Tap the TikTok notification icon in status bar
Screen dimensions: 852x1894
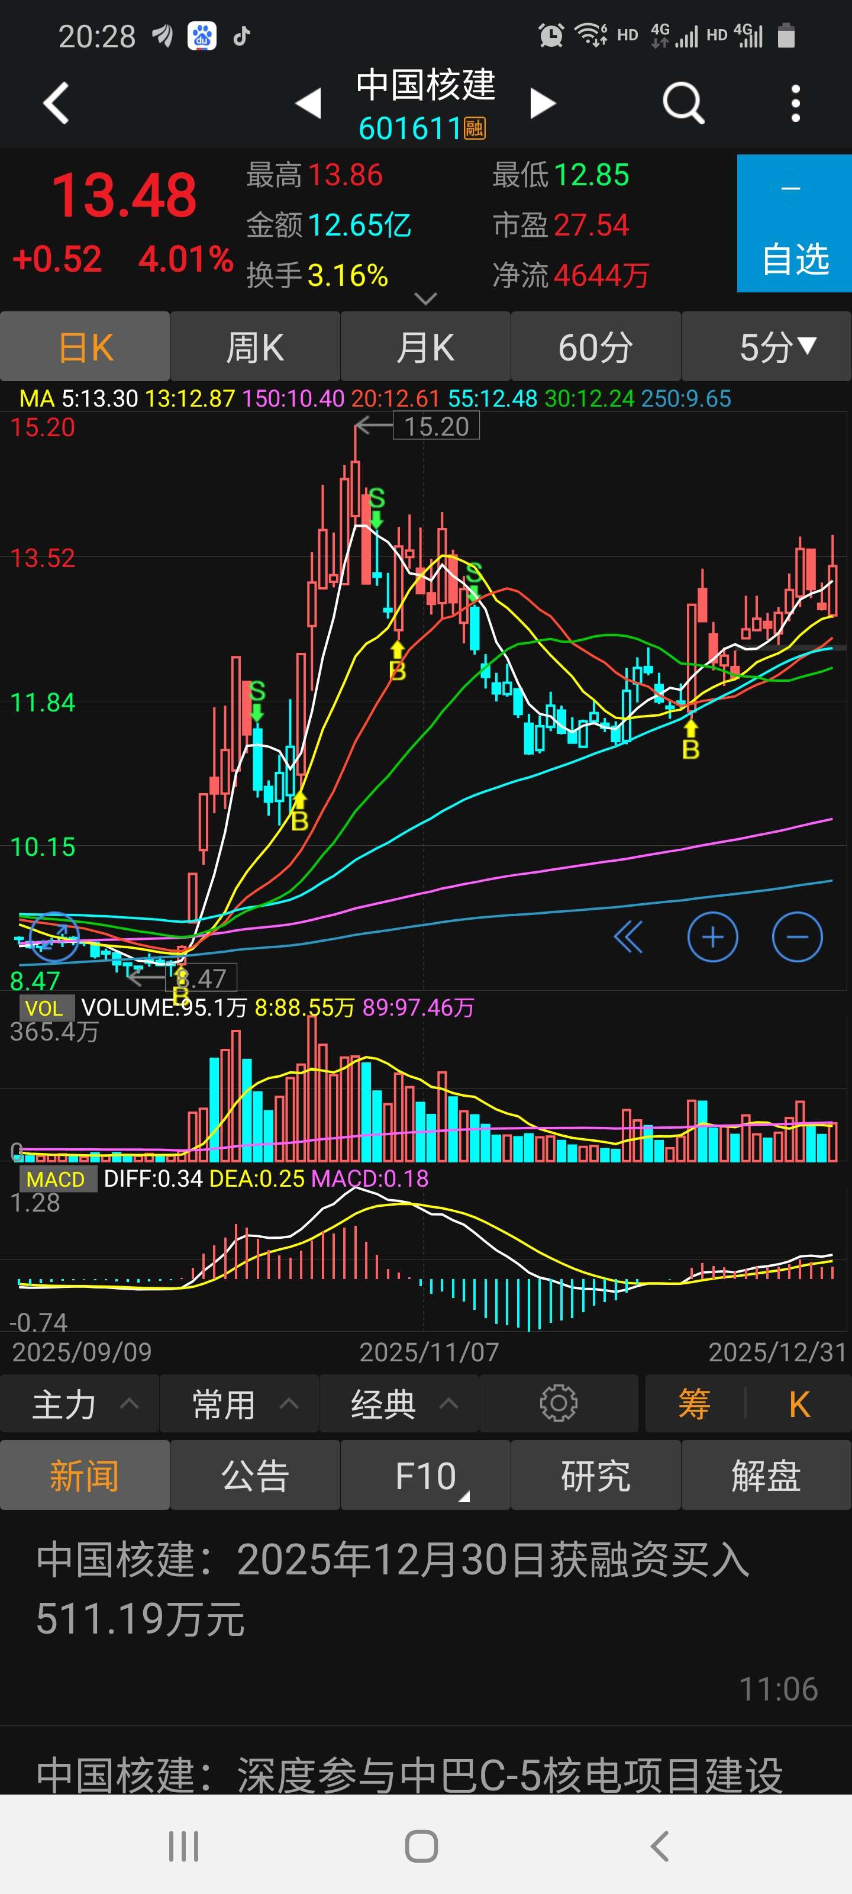click(x=242, y=36)
